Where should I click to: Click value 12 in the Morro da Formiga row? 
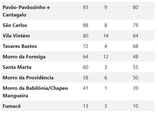coord(106,57)
